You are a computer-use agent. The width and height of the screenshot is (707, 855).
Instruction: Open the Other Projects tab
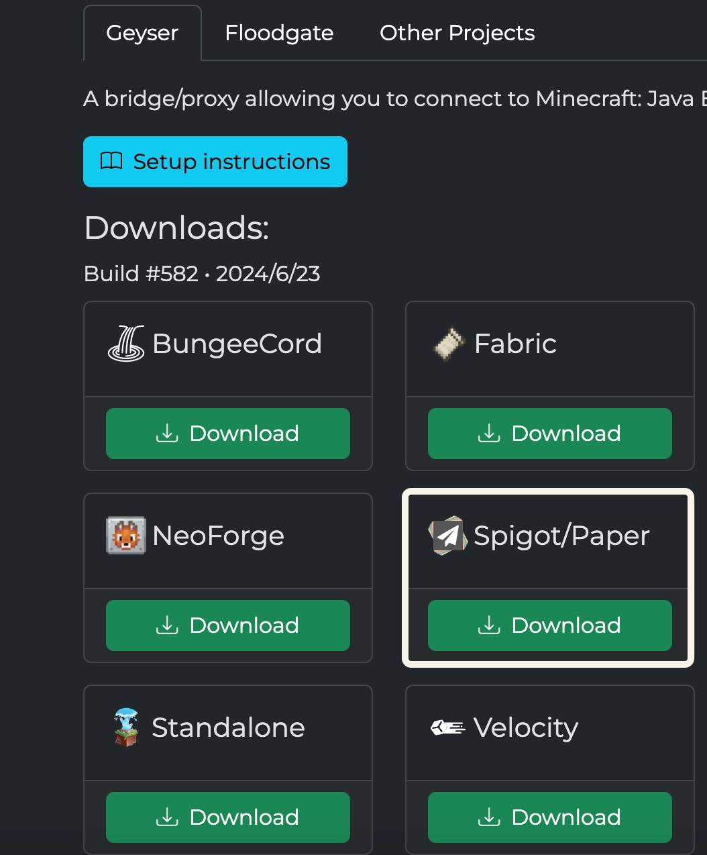coord(457,33)
